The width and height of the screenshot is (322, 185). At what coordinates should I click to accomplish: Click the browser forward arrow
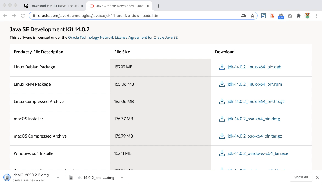click(x=14, y=16)
